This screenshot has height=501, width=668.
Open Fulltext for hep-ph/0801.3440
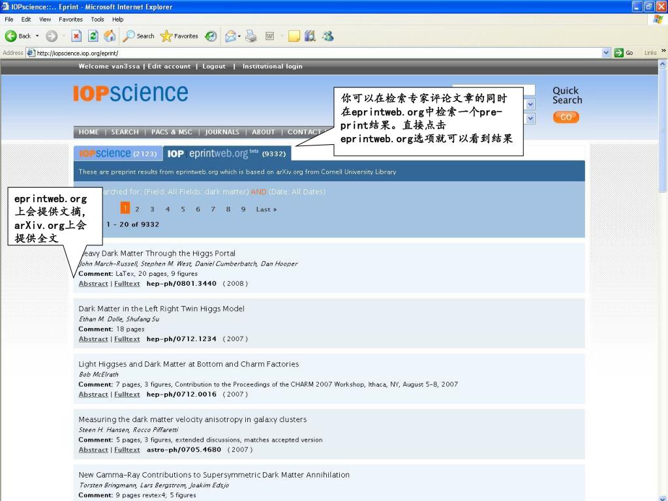tap(127, 284)
